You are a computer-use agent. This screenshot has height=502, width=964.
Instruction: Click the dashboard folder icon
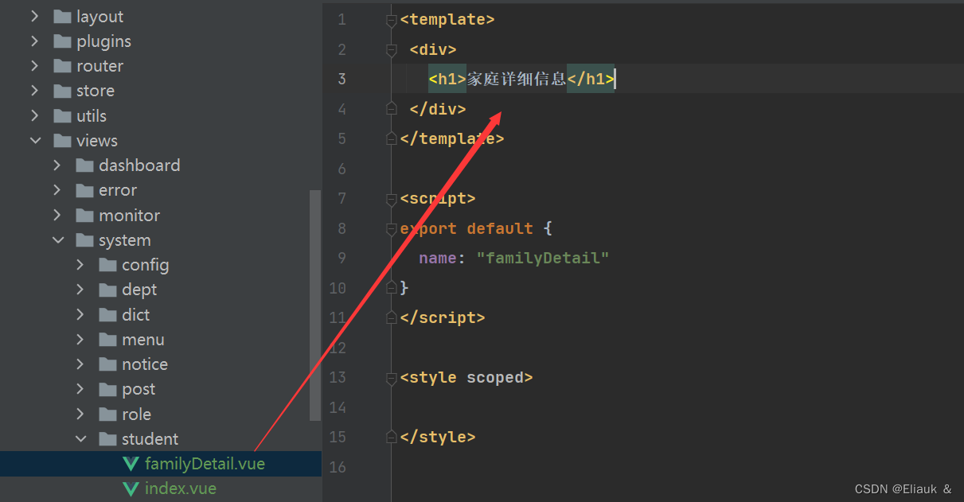[85, 165]
